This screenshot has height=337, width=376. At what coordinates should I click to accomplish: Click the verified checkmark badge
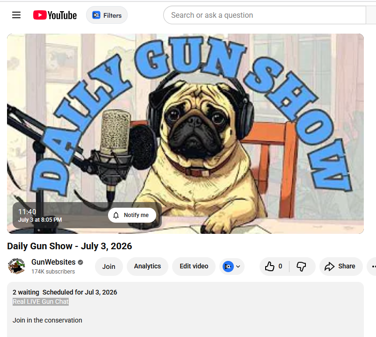80,263
